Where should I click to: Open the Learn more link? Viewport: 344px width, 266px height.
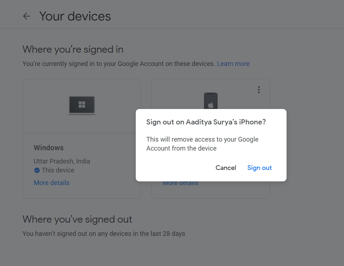[x=233, y=64]
